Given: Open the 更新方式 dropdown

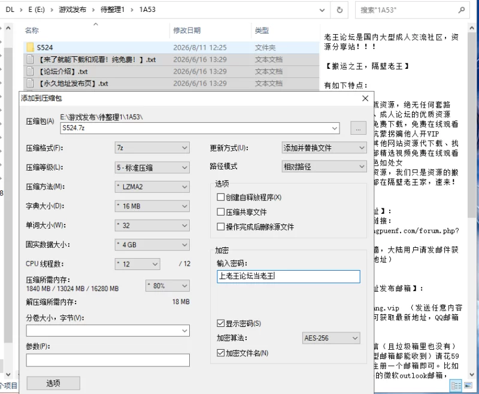Looking at the screenshot, I should (324, 148).
